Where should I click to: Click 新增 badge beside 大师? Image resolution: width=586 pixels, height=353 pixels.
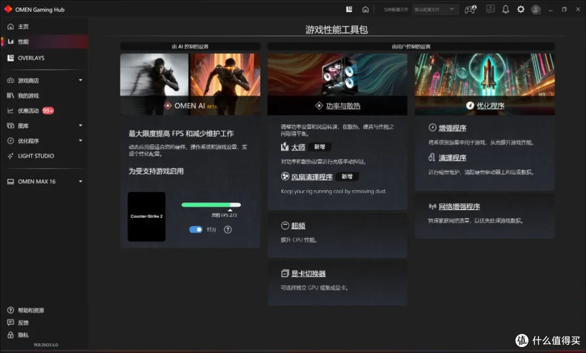pyautogui.click(x=320, y=147)
